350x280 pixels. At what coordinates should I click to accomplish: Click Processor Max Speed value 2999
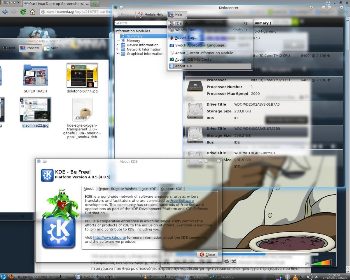(x=255, y=94)
